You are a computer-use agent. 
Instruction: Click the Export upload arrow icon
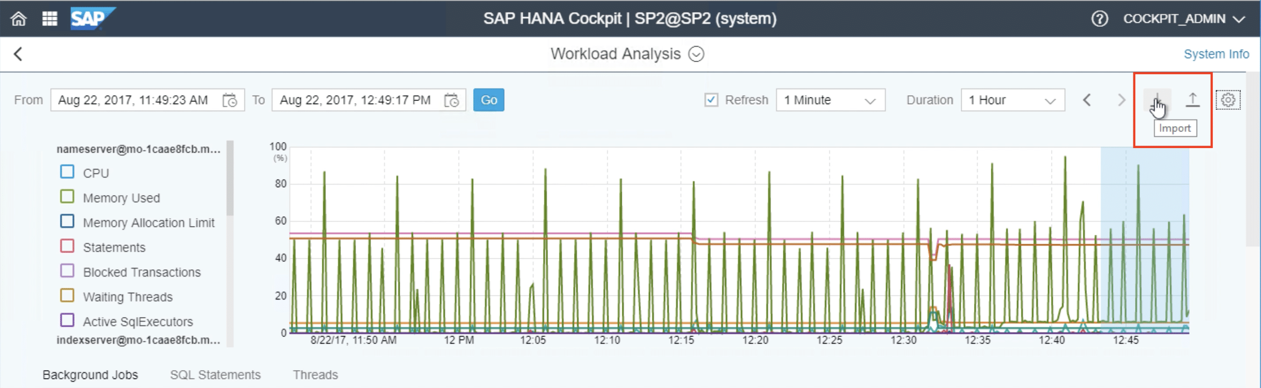1192,100
